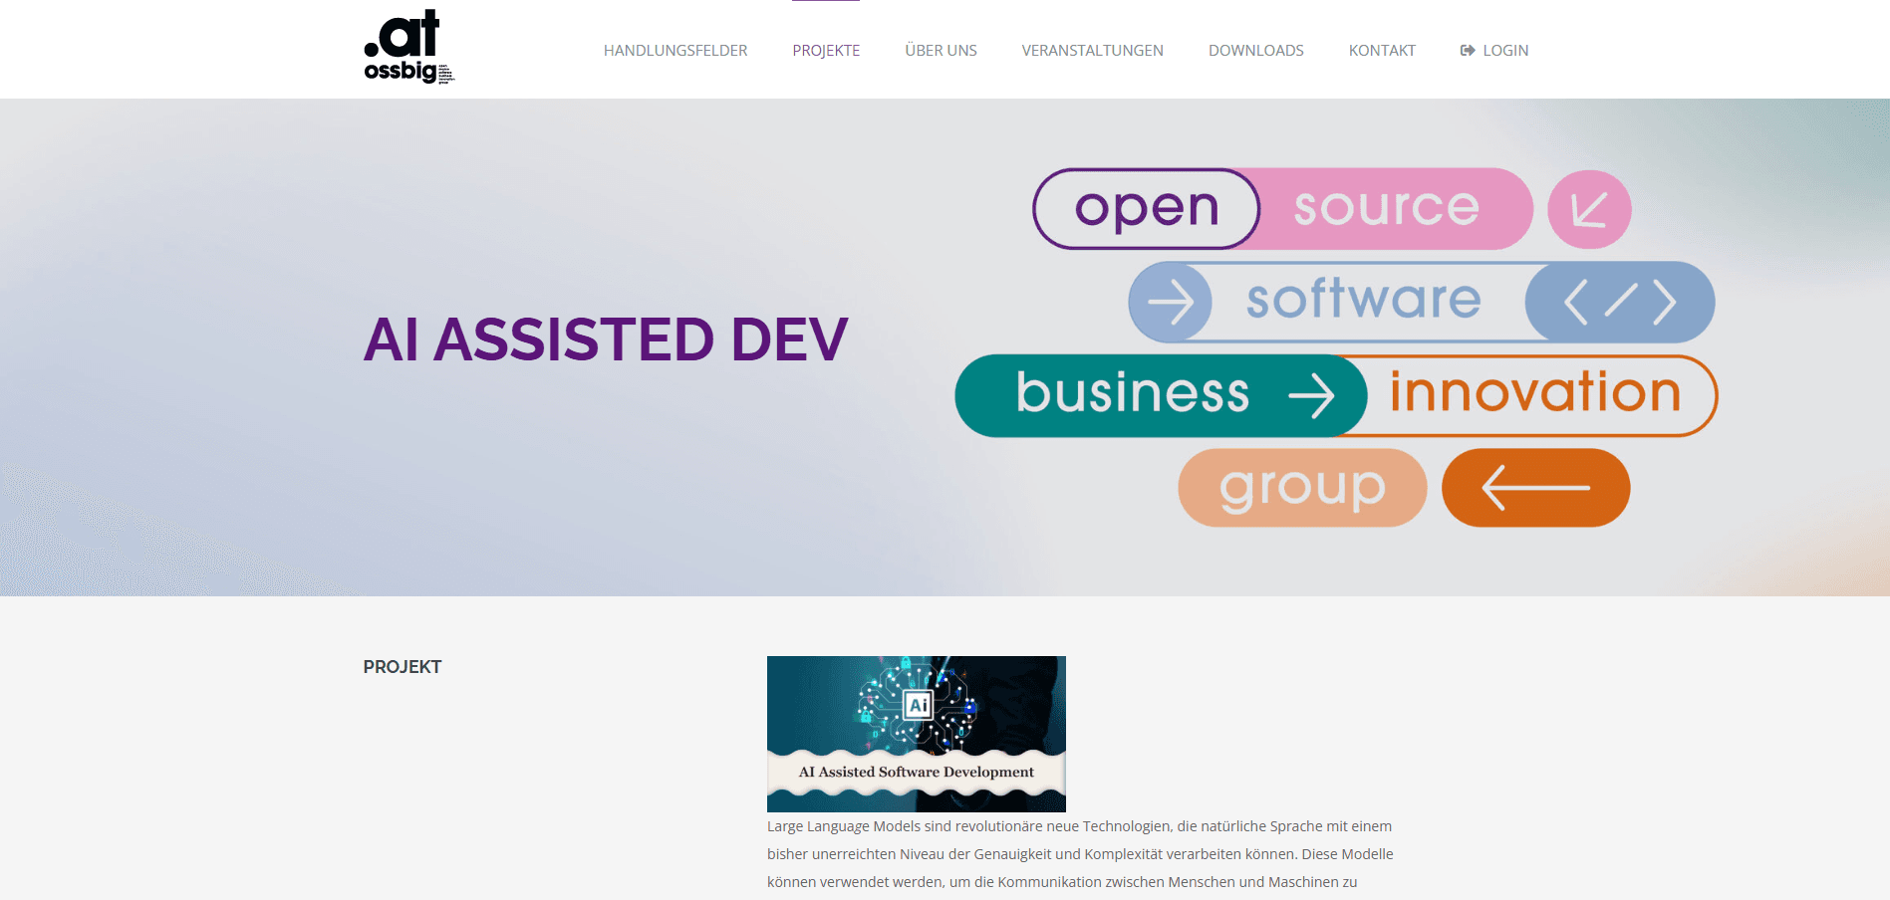Viewport: 1890px width, 900px height.
Task: Click the .at ossbig logo
Action: tap(408, 47)
